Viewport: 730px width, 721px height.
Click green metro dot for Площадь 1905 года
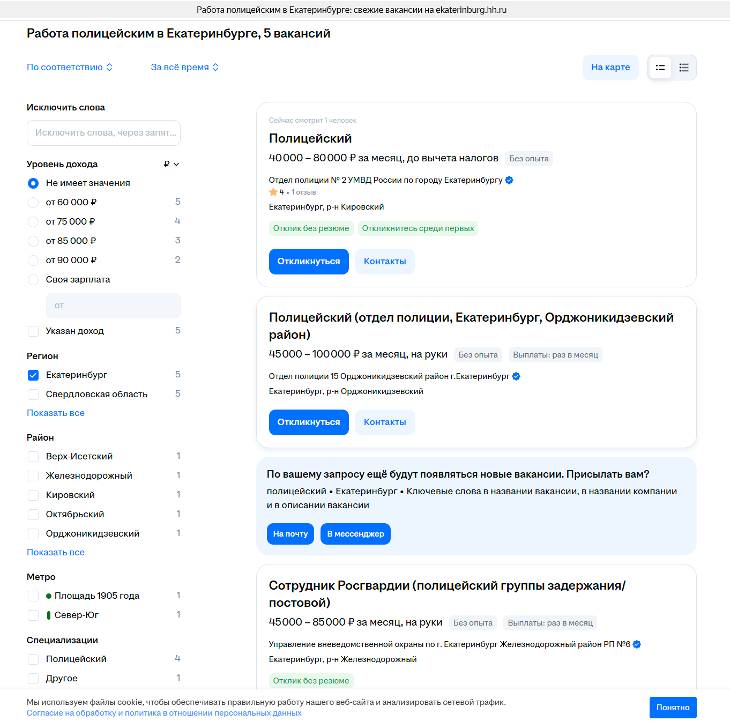49,596
